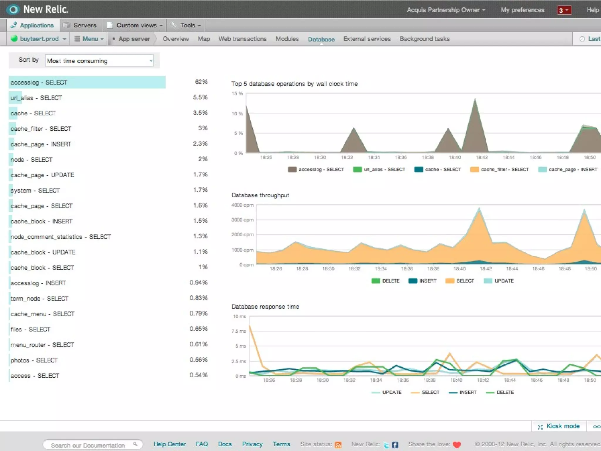Open New Relic Twitter icon
Image resolution: width=601 pixels, height=451 pixels.
386,445
